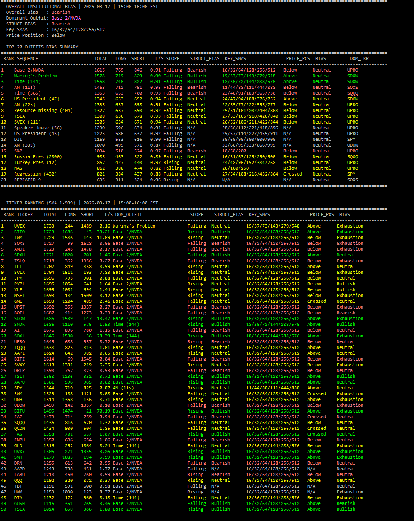This screenshot has height=521, width=414.
Task: Click the 'JPM' ticker symbol
Action: pos(18,278)
